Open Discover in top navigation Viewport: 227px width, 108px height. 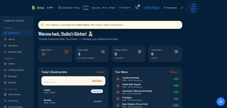point(96,8)
